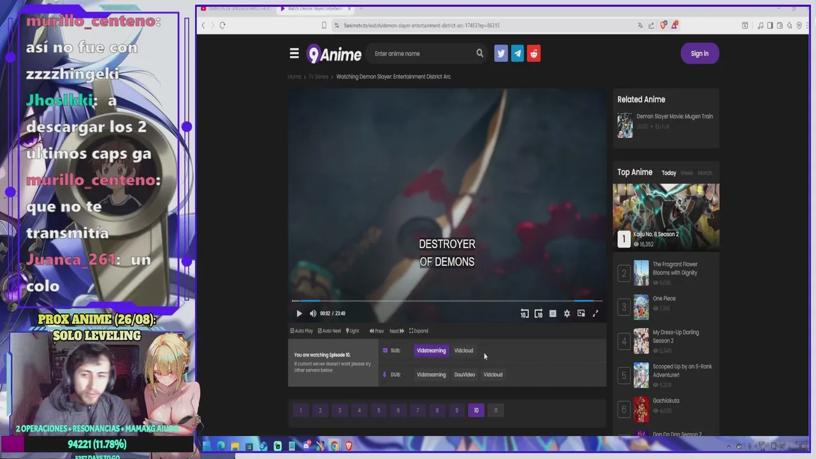816x459 pixels.
Task: Open the Brave Shields icon
Action: [664, 25]
